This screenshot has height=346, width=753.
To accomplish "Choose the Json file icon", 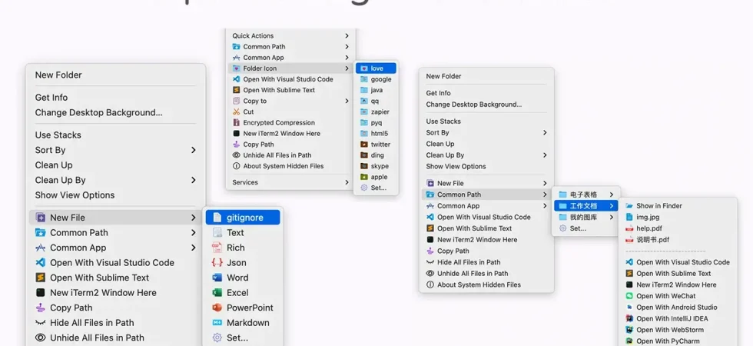I will (x=217, y=263).
